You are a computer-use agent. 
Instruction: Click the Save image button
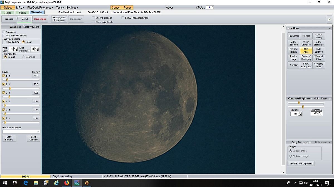coord(40,19)
